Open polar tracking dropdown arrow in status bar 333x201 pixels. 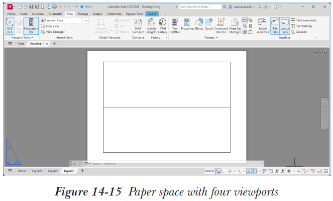coord(234,171)
